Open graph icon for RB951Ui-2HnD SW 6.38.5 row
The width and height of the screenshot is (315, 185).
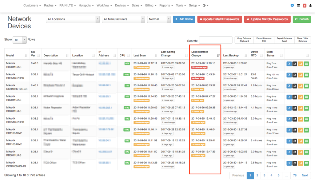[x=301, y=119]
